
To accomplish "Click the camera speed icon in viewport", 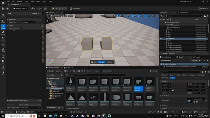I will point(152,16).
